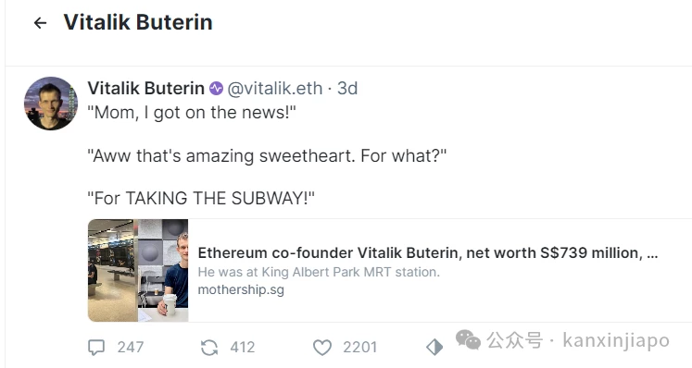Click the Vitalik Buterin author name
The height and width of the screenshot is (368, 692).
tap(146, 89)
